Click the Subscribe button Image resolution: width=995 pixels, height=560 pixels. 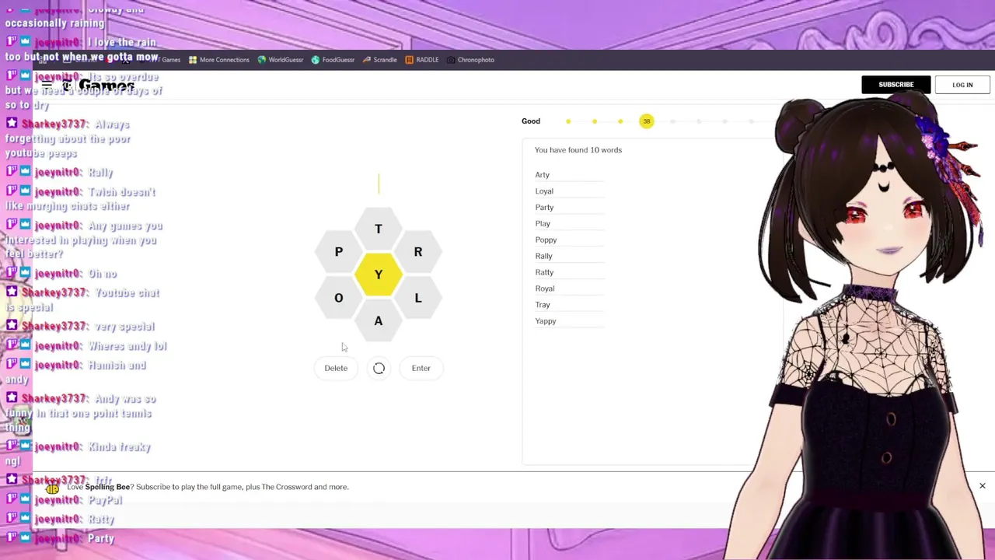click(895, 85)
